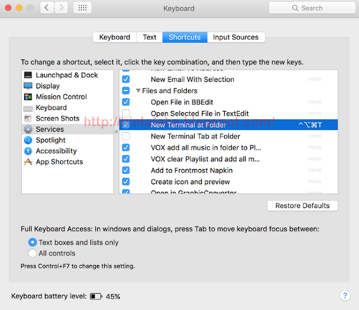
Task: Click the Display monitor icon
Action: point(28,86)
